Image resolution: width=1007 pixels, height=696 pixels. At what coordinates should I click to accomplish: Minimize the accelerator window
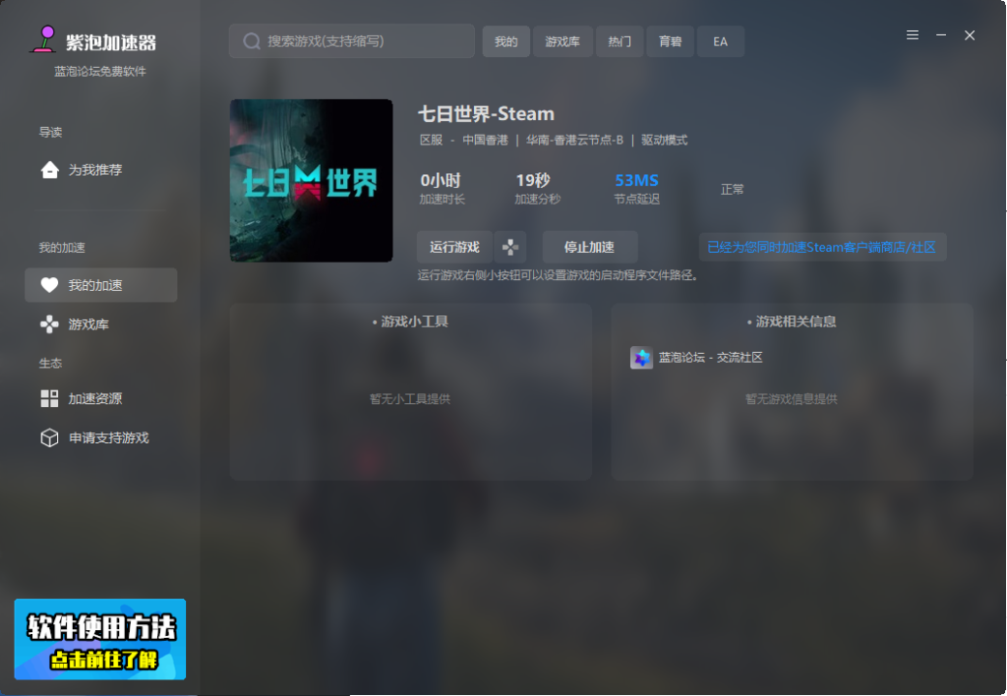pos(941,35)
